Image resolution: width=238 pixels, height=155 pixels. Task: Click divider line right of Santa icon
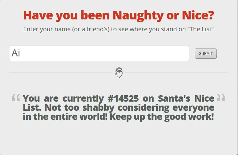(x=176, y=72)
